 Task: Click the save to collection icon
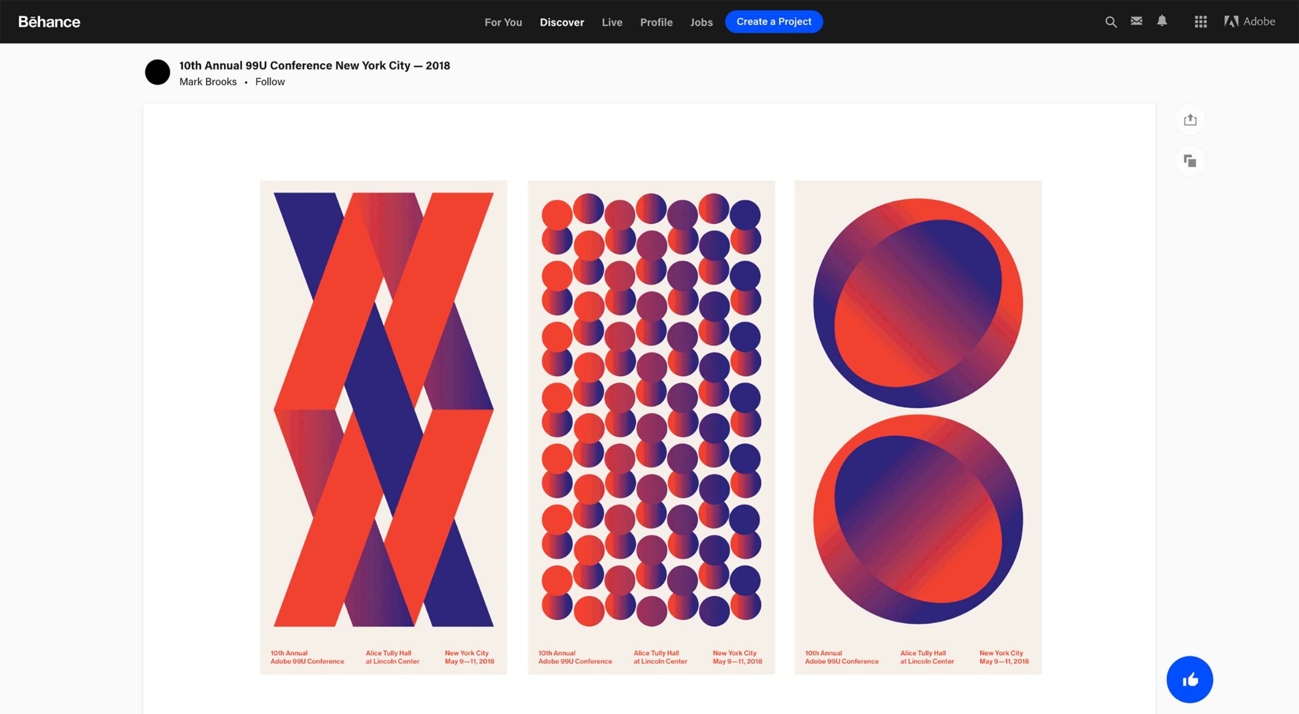[1190, 161]
